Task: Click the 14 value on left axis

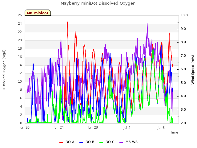Action: point(20,65)
